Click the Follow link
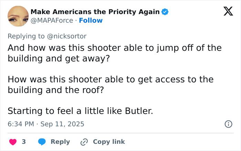Image resolution: width=241 pixels, height=151 pixels. click(91, 21)
